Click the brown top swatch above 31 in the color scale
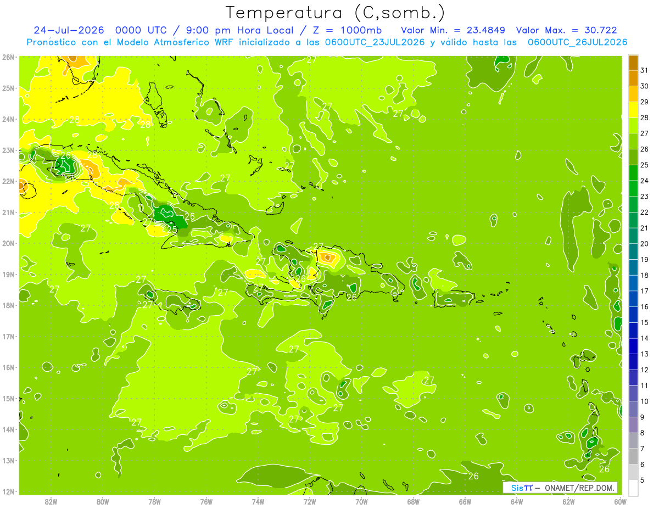 coord(633,63)
